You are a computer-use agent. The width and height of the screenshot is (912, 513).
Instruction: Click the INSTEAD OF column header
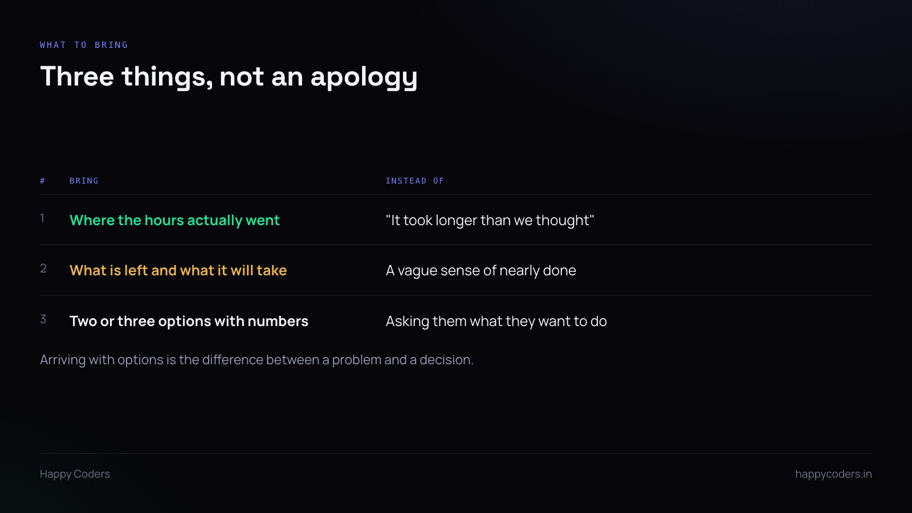(x=415, y=181)
